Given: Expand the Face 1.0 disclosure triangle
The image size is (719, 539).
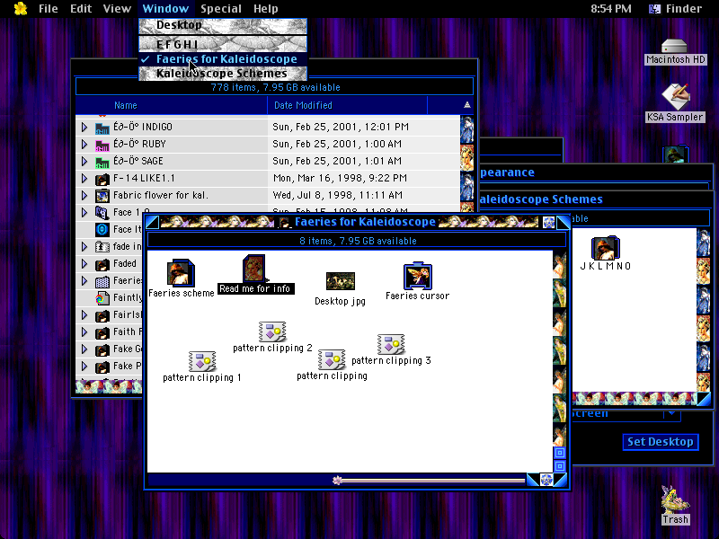Looking at the screenshot, I should point(84,213).
